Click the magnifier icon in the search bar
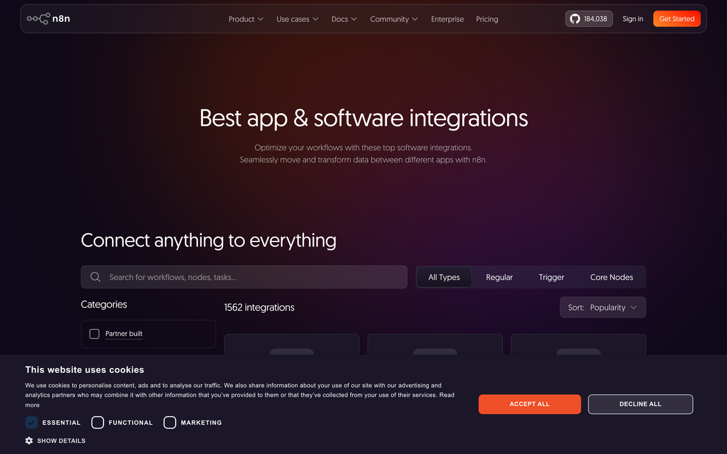Viewport: 727px width, 454px height. click(x=95, y=277)
